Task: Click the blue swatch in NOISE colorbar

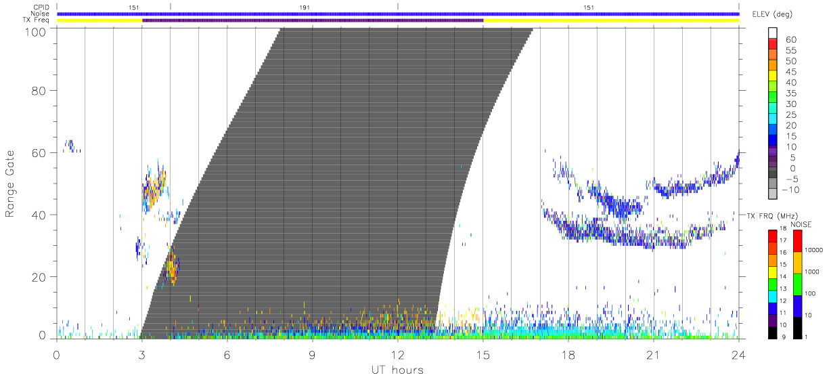Action: click(x=796, y=306)
